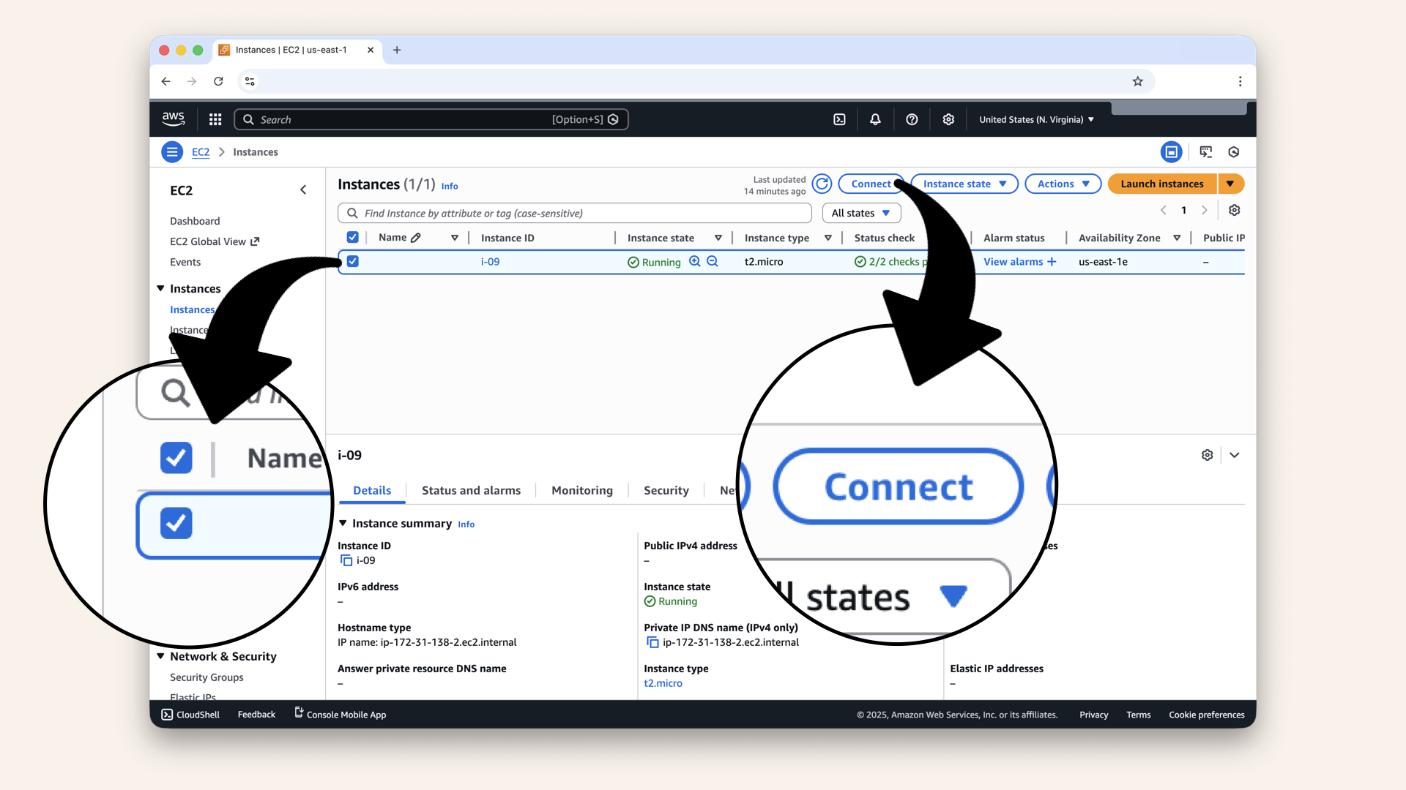Open the AWS services grid menu
Screen dimensions: 1406x790
(215, 119)
